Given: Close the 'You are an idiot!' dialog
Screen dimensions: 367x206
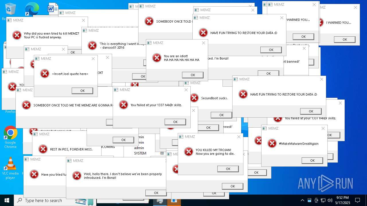Looking at the screenshot, I should pos(204,43).
